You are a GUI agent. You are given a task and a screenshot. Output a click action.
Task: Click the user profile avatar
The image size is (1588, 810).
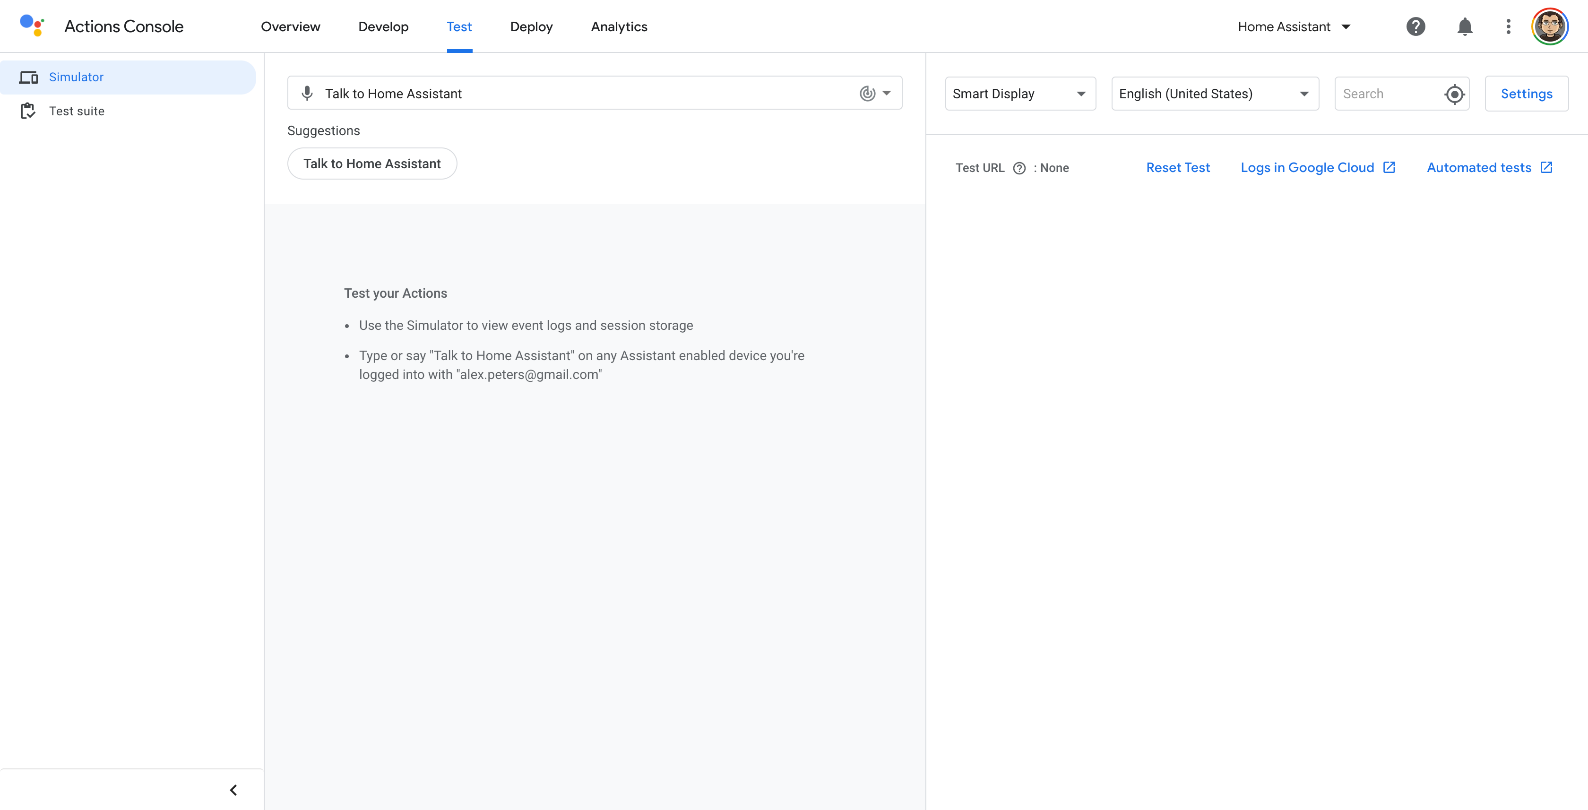[1549, 26]
